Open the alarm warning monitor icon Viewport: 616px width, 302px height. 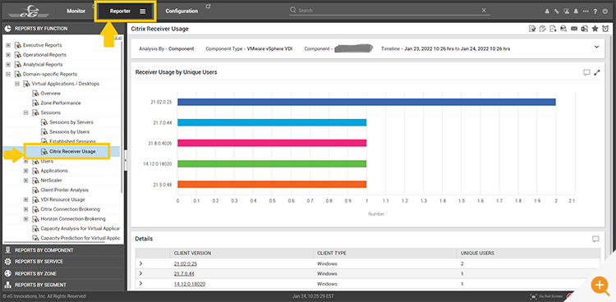(567, 11)
